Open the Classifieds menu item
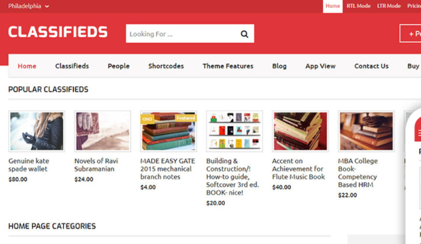 tap(72, 66)
